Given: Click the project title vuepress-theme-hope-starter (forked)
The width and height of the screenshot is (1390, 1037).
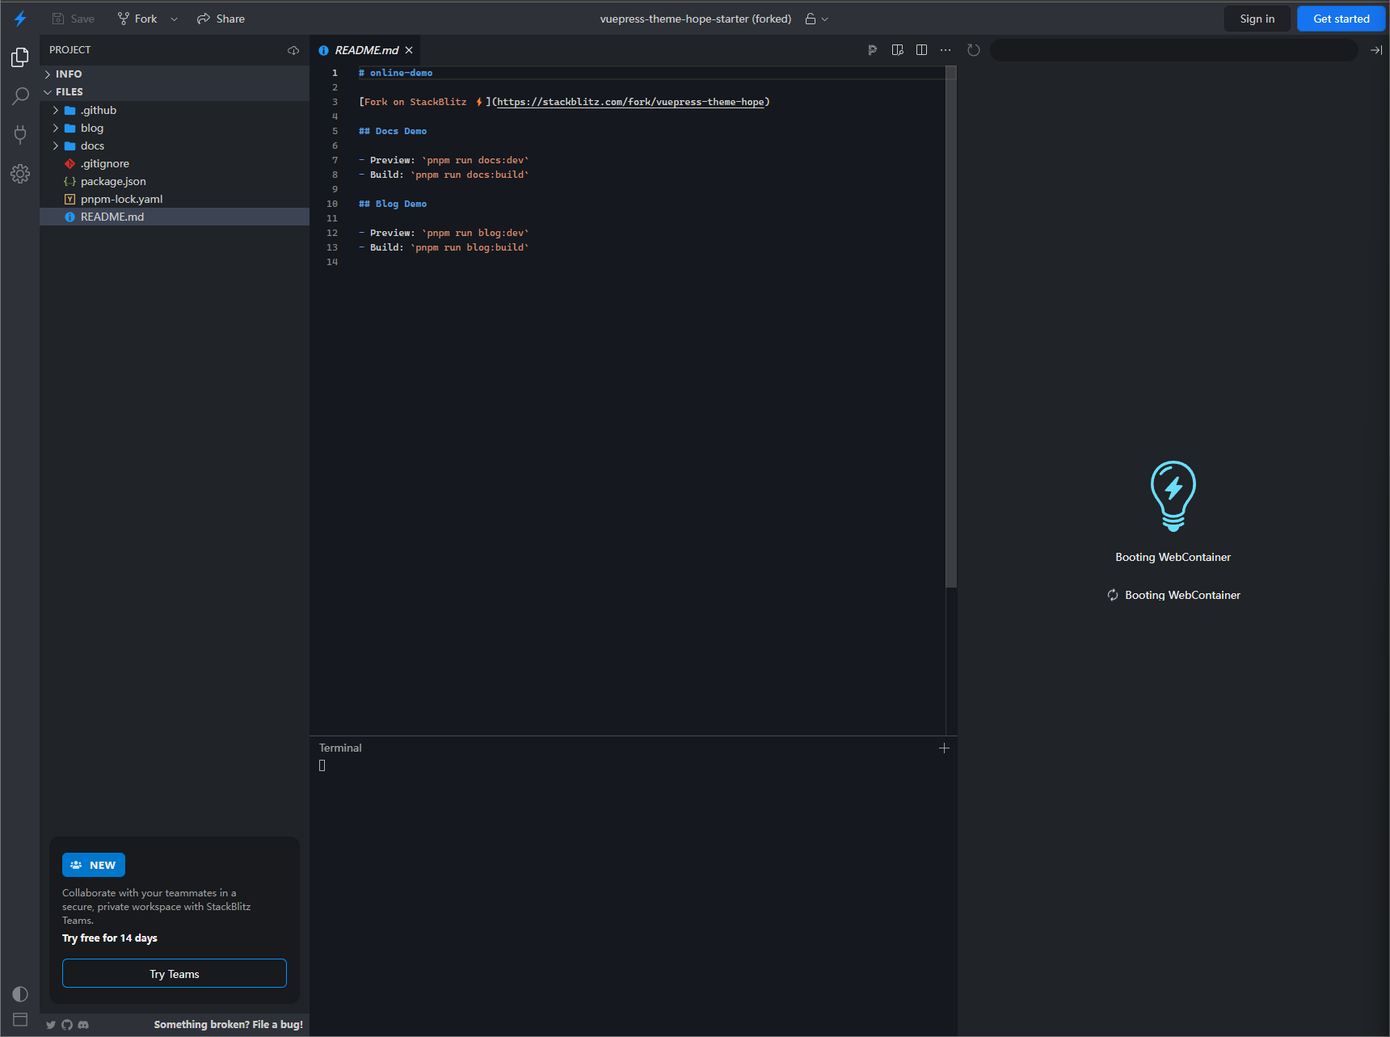Looking at the screenshot, I should coord(696,19).
